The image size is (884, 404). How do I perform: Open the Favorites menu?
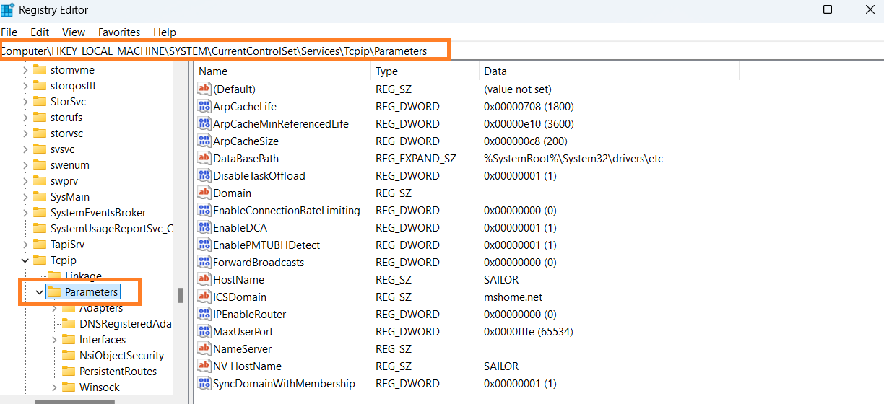coord(119,32)
